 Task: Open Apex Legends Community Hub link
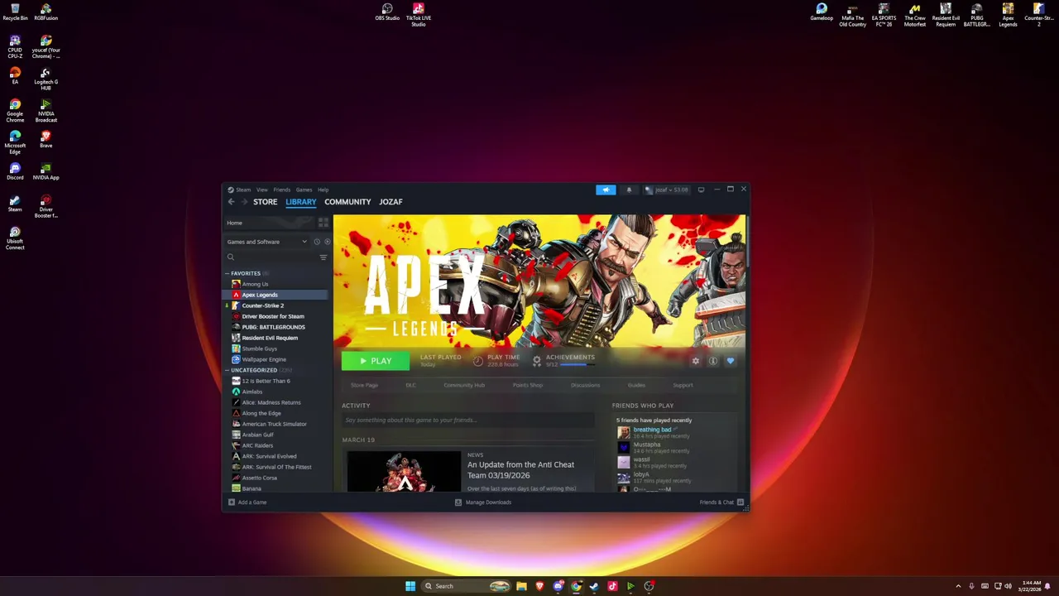point(464,385)
